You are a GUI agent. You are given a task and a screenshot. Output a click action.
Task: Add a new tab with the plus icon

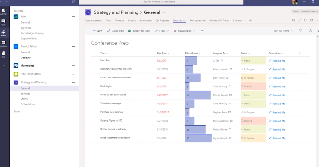[x=250, y=21]
